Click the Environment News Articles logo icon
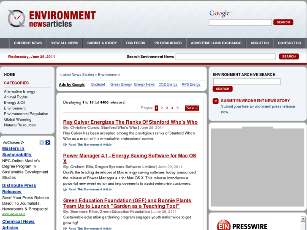This screenshot has height=230, width=307. click(x=16, y=19)
